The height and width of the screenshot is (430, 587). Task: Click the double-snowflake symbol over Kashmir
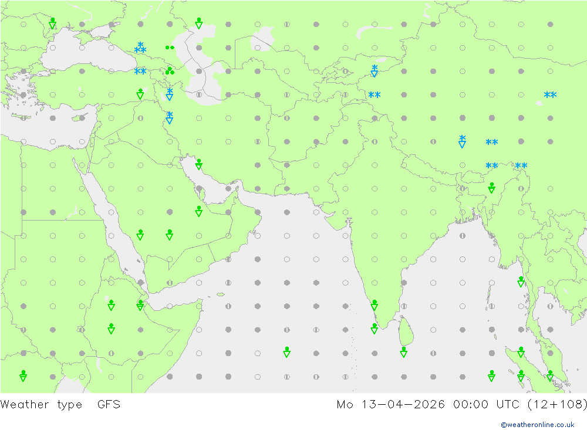375,94
